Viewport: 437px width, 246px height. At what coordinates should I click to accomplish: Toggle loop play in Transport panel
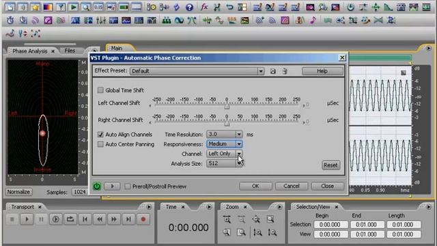coord(70,219)
